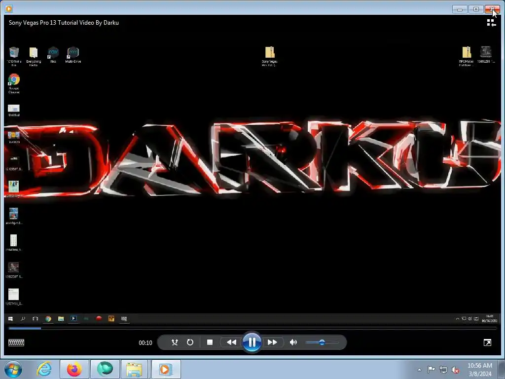
Task: Click the video seek progress bar
Action: [x=252, y=328]
